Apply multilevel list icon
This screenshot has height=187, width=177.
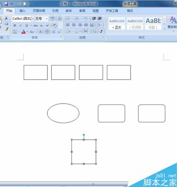tap(85, 19)
